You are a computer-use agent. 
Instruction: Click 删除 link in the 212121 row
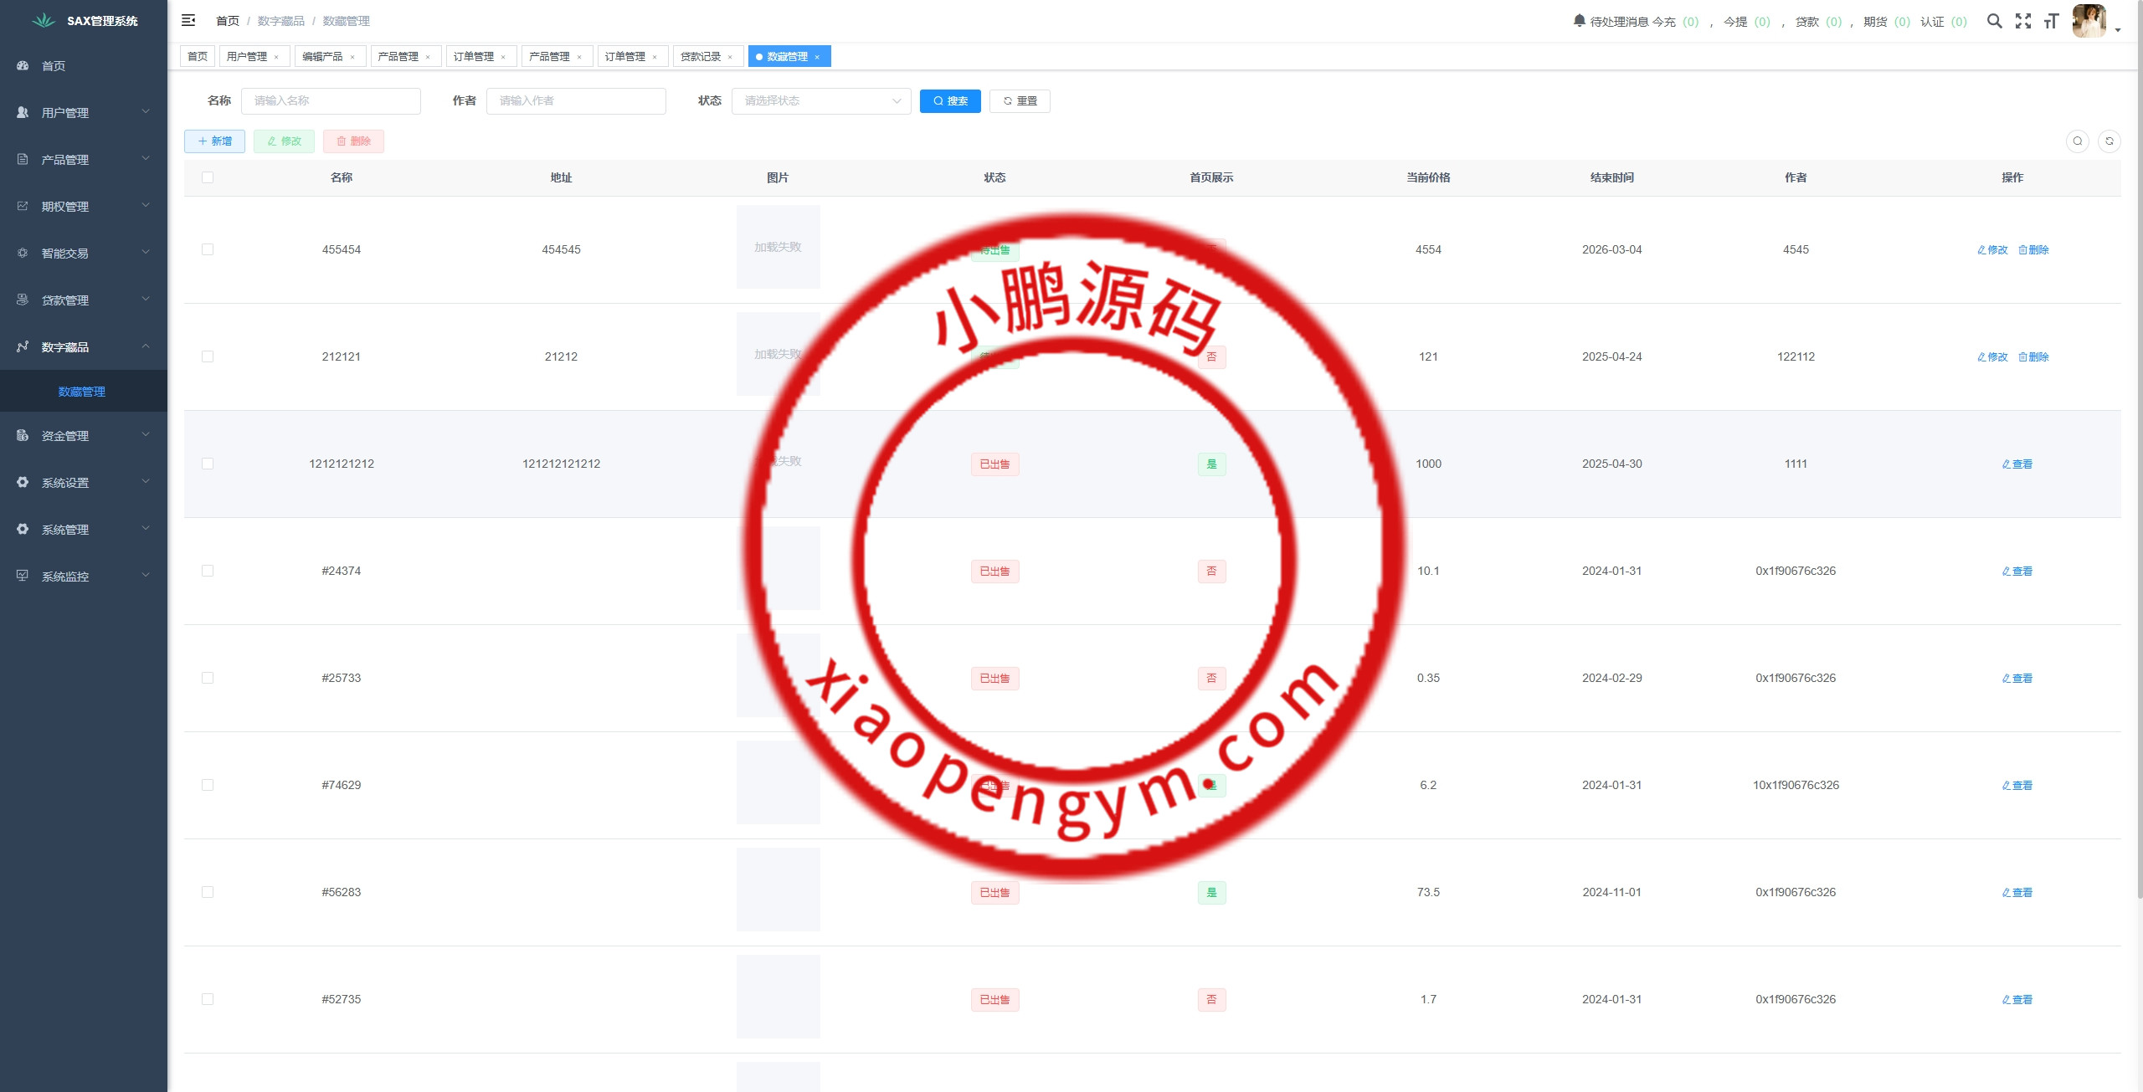pyautogui.click(x=2034, y=356)
